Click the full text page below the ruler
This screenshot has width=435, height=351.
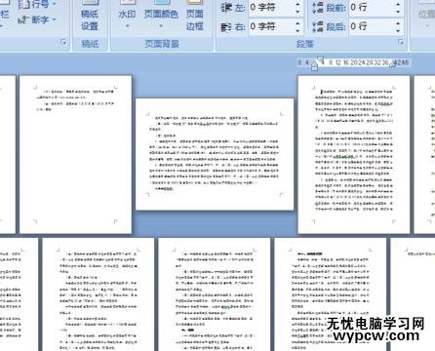click(x=354, y=154)
